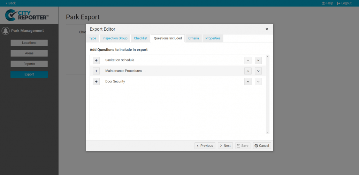The image size is (359, 175).
Task: Close the Export Editor dialog
Action: [x=267, y=29]
